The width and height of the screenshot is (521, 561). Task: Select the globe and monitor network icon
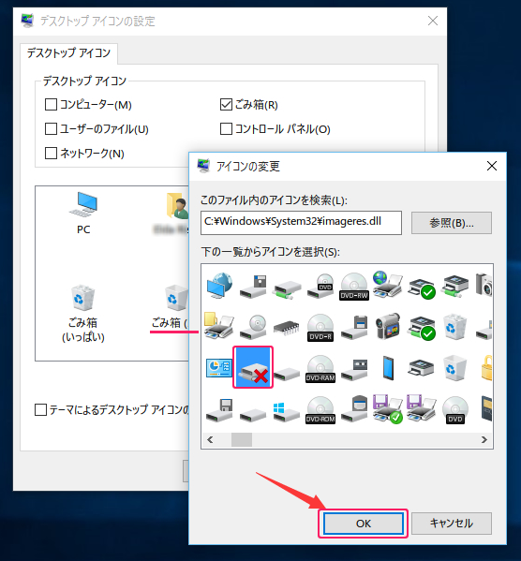pos(219,286)
